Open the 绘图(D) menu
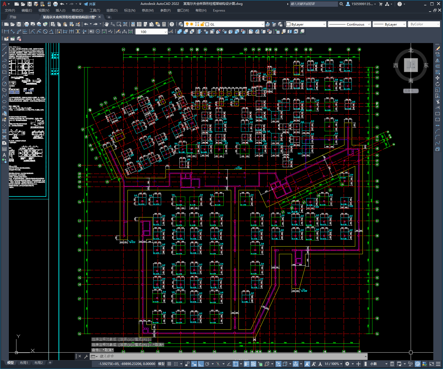443x369 pixels. [112, 10]
